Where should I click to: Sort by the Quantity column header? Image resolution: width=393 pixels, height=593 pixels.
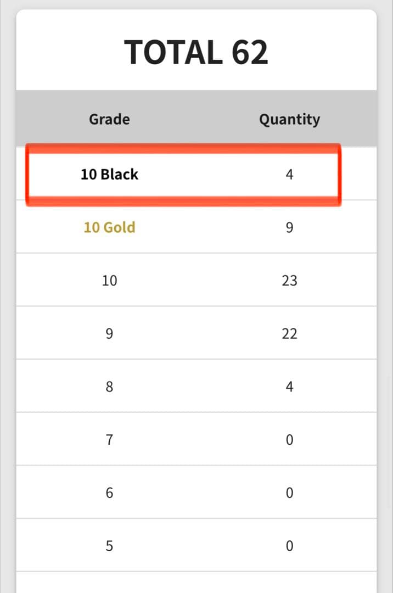289,119
